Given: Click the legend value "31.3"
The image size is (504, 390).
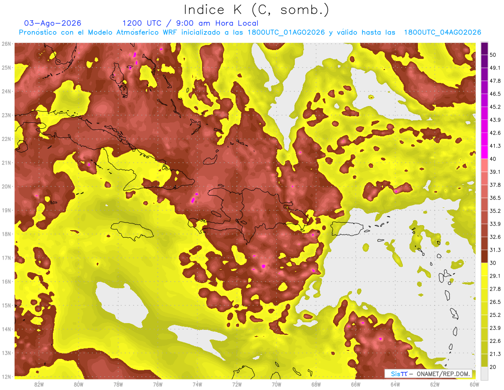Looking at the screenshot, I should pos(495,250).
